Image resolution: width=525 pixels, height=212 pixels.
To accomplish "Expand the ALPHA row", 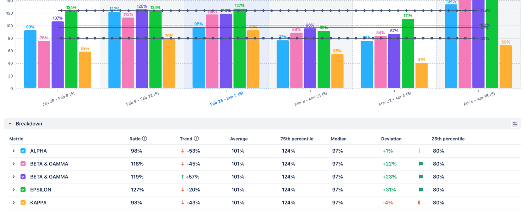I will click(14, 151).
